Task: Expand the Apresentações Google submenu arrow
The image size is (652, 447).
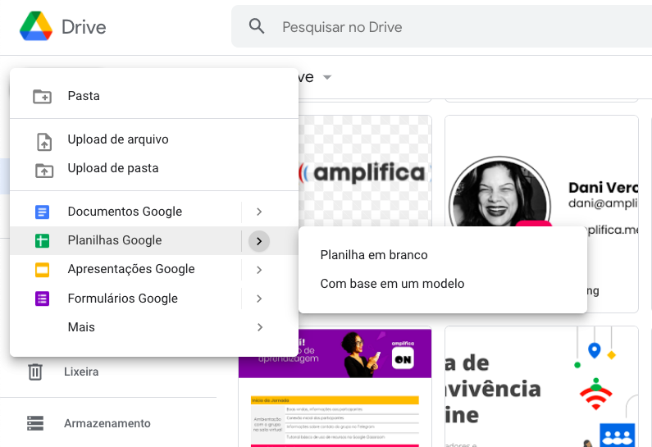Action: 259,270
